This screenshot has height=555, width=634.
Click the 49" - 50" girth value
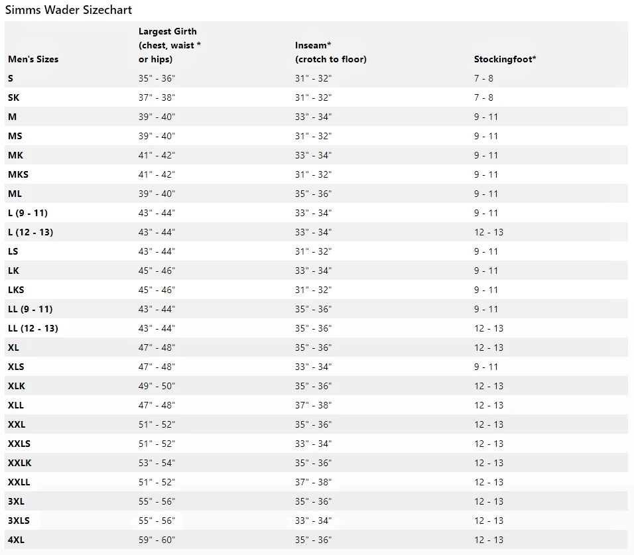click(157, 386)
